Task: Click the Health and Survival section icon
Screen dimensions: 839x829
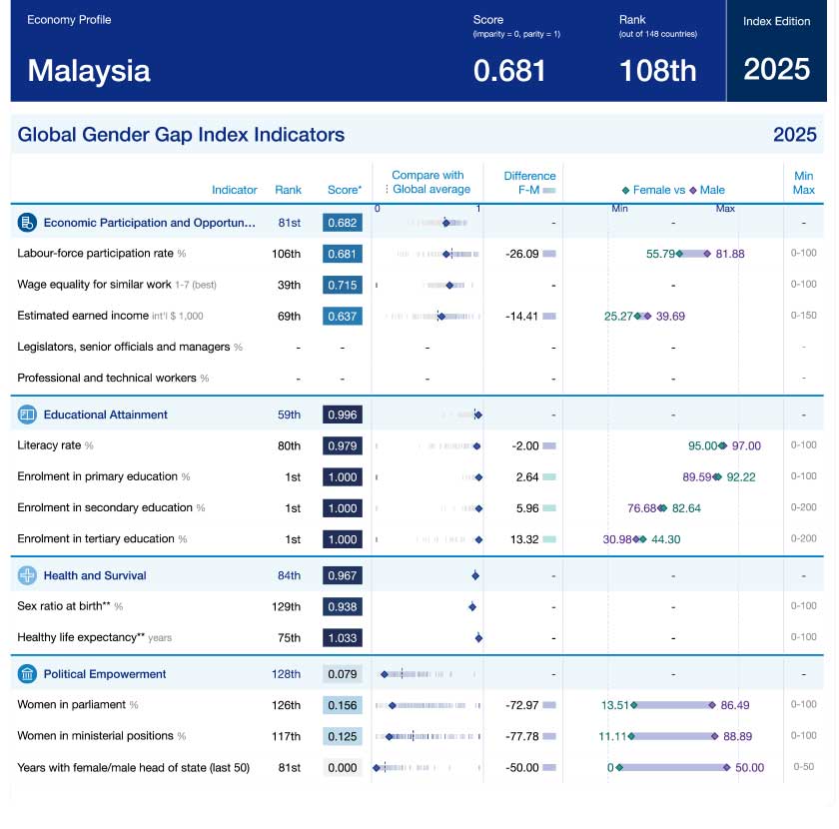Action: coord(27,575)
